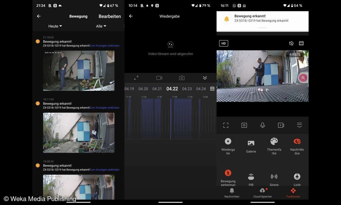The image size is (341, 205).
Task: Collapse the timeline with the double chevron
Action: 205,78
